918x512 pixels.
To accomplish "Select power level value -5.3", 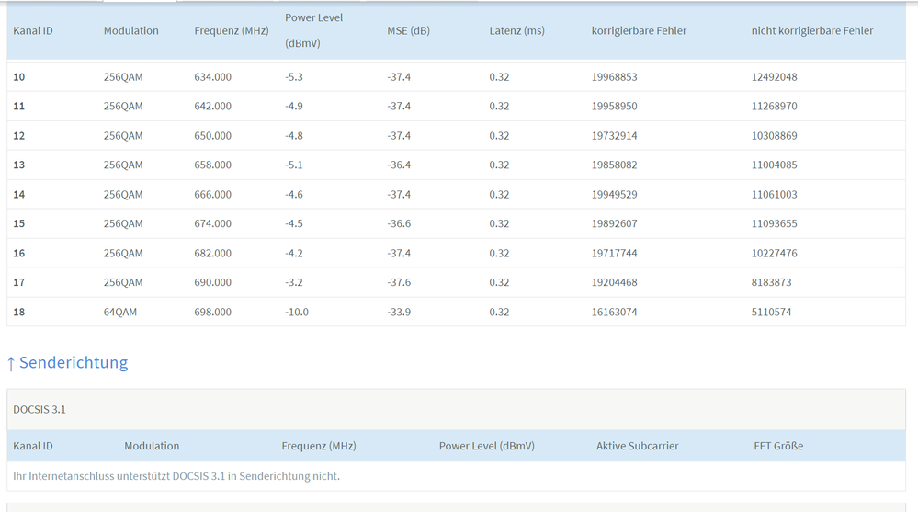I will pos(294,76).
